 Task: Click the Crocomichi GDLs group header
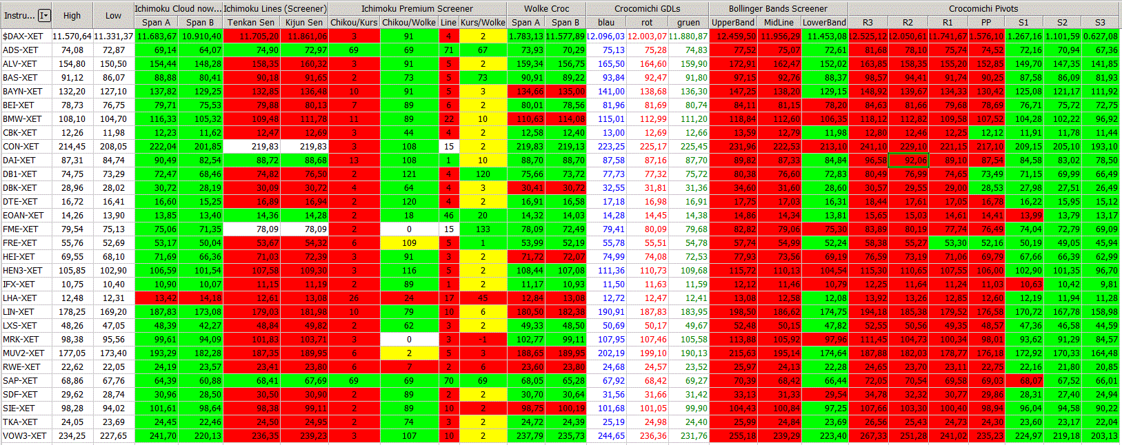[x=647, y=8]
